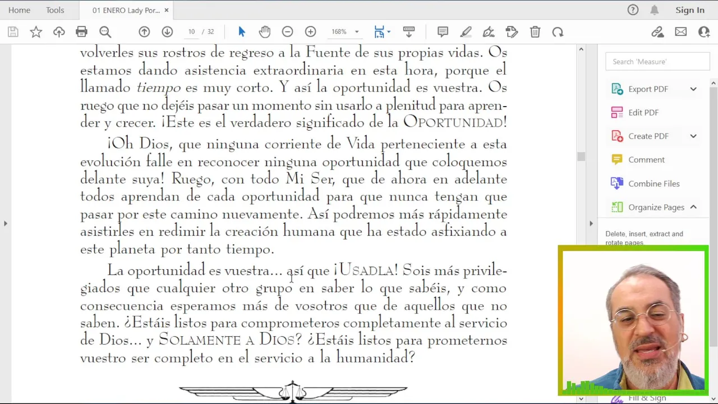The width and height of the screenshot is (718, 404).
Task: Expand the Create PDF chevron
Action: coord(693,136)
